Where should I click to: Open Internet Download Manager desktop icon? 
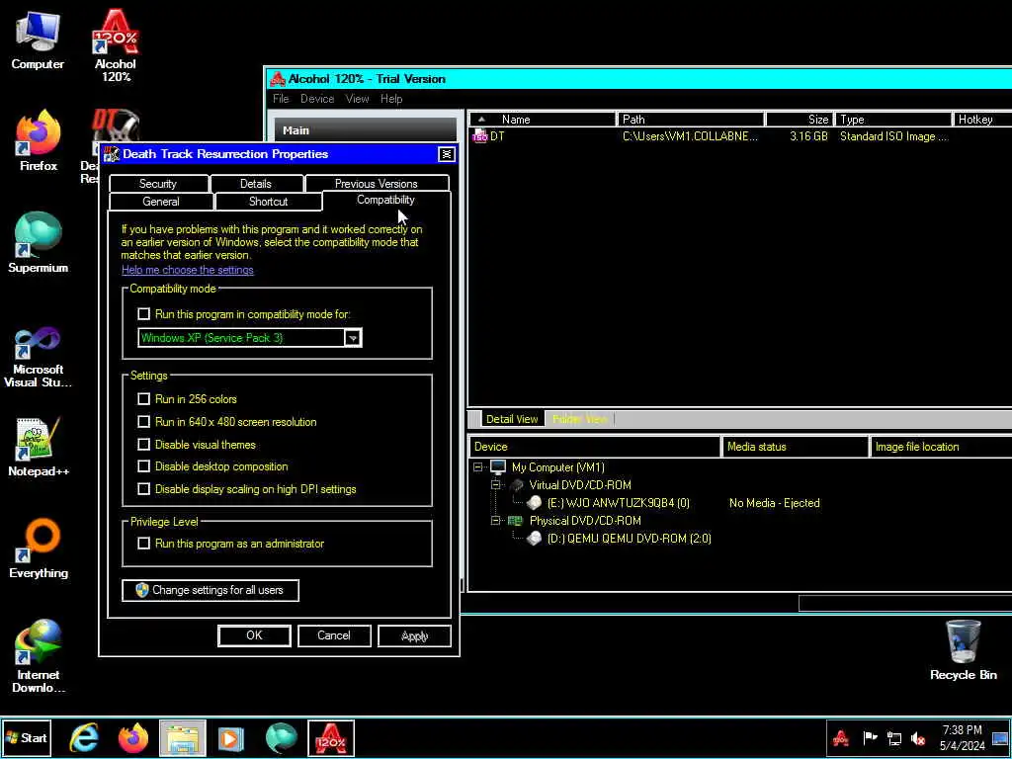click(x=39, y=656)
